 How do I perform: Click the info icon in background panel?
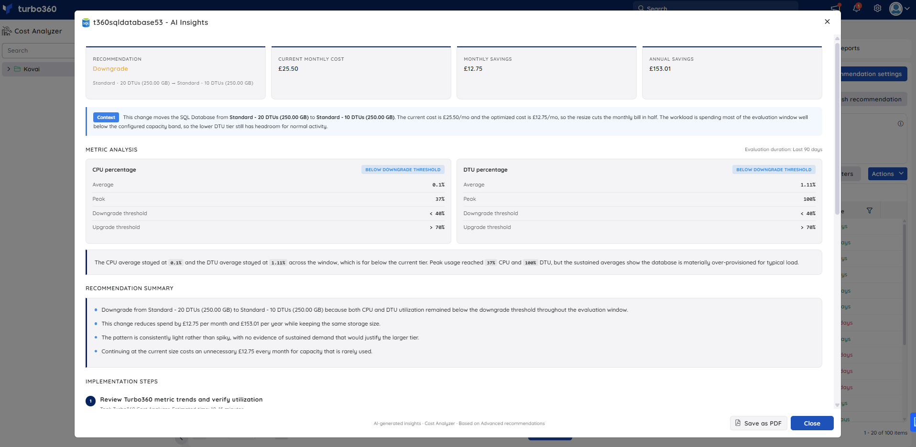coord(901,123)
